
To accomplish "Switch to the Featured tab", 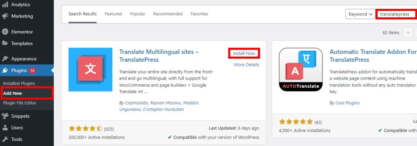I will [x=113, y=14].
